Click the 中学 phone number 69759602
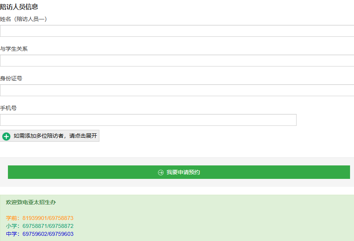354x241 pixels. click(x=34, y=234)
